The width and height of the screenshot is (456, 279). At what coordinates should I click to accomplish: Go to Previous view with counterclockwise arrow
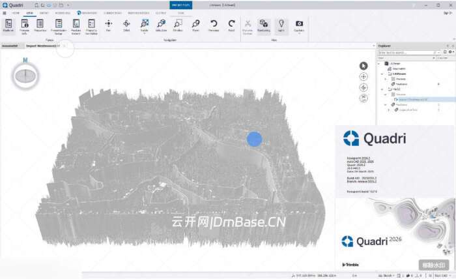pos(214,25)
